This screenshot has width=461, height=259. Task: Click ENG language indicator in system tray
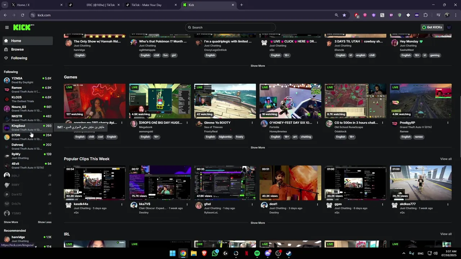420,254
